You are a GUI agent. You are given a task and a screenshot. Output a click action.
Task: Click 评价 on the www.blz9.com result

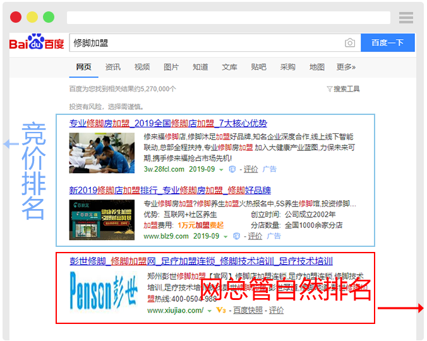[255, 236]
